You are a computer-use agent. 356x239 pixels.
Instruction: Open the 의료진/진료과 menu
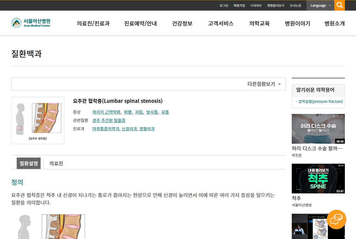[x=93, y=23]
